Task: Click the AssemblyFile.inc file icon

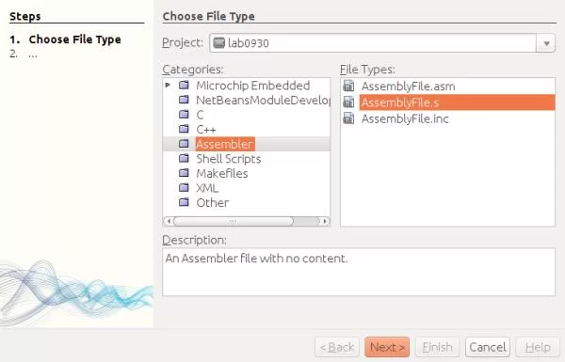Action: click(348, 118)
